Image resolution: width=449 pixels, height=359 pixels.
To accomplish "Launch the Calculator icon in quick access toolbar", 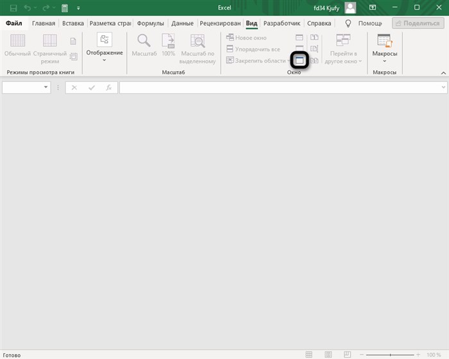I will 65,8.
